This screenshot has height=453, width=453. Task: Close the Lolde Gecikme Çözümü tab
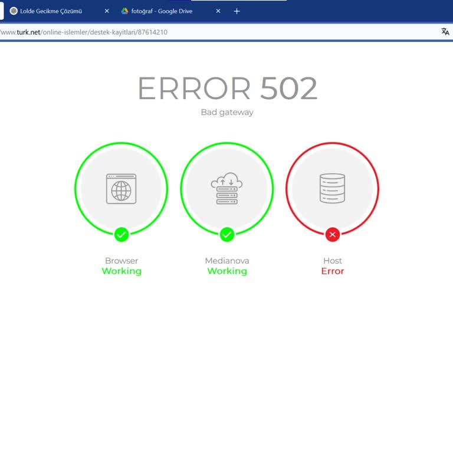(x=107, y=11)
